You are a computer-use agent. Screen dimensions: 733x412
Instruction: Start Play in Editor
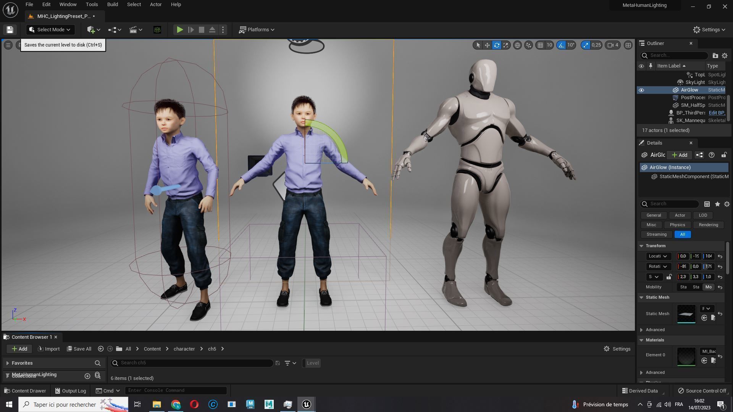180,30
